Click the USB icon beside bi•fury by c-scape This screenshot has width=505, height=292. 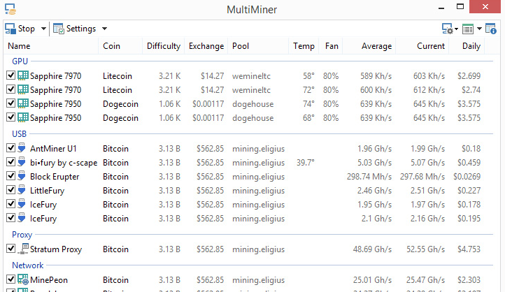22,161
